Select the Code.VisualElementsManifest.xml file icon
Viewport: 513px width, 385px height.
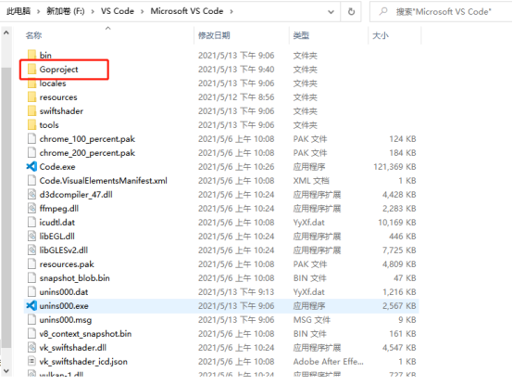(x=31, y=181)
